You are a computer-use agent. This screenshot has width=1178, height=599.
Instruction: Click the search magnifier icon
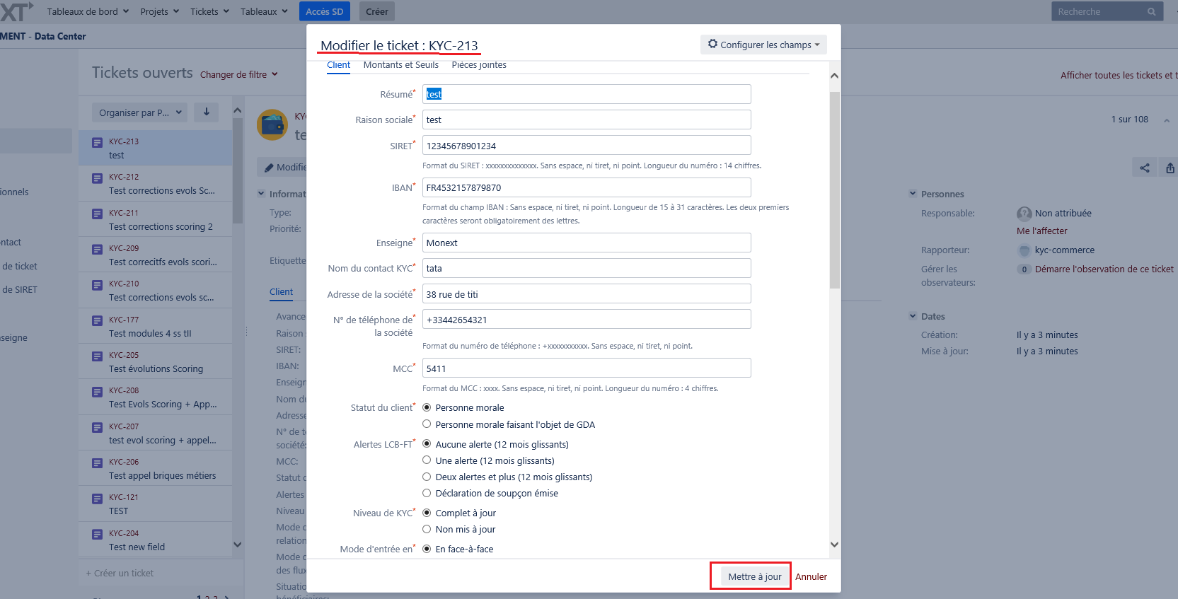pos(1151,12)
